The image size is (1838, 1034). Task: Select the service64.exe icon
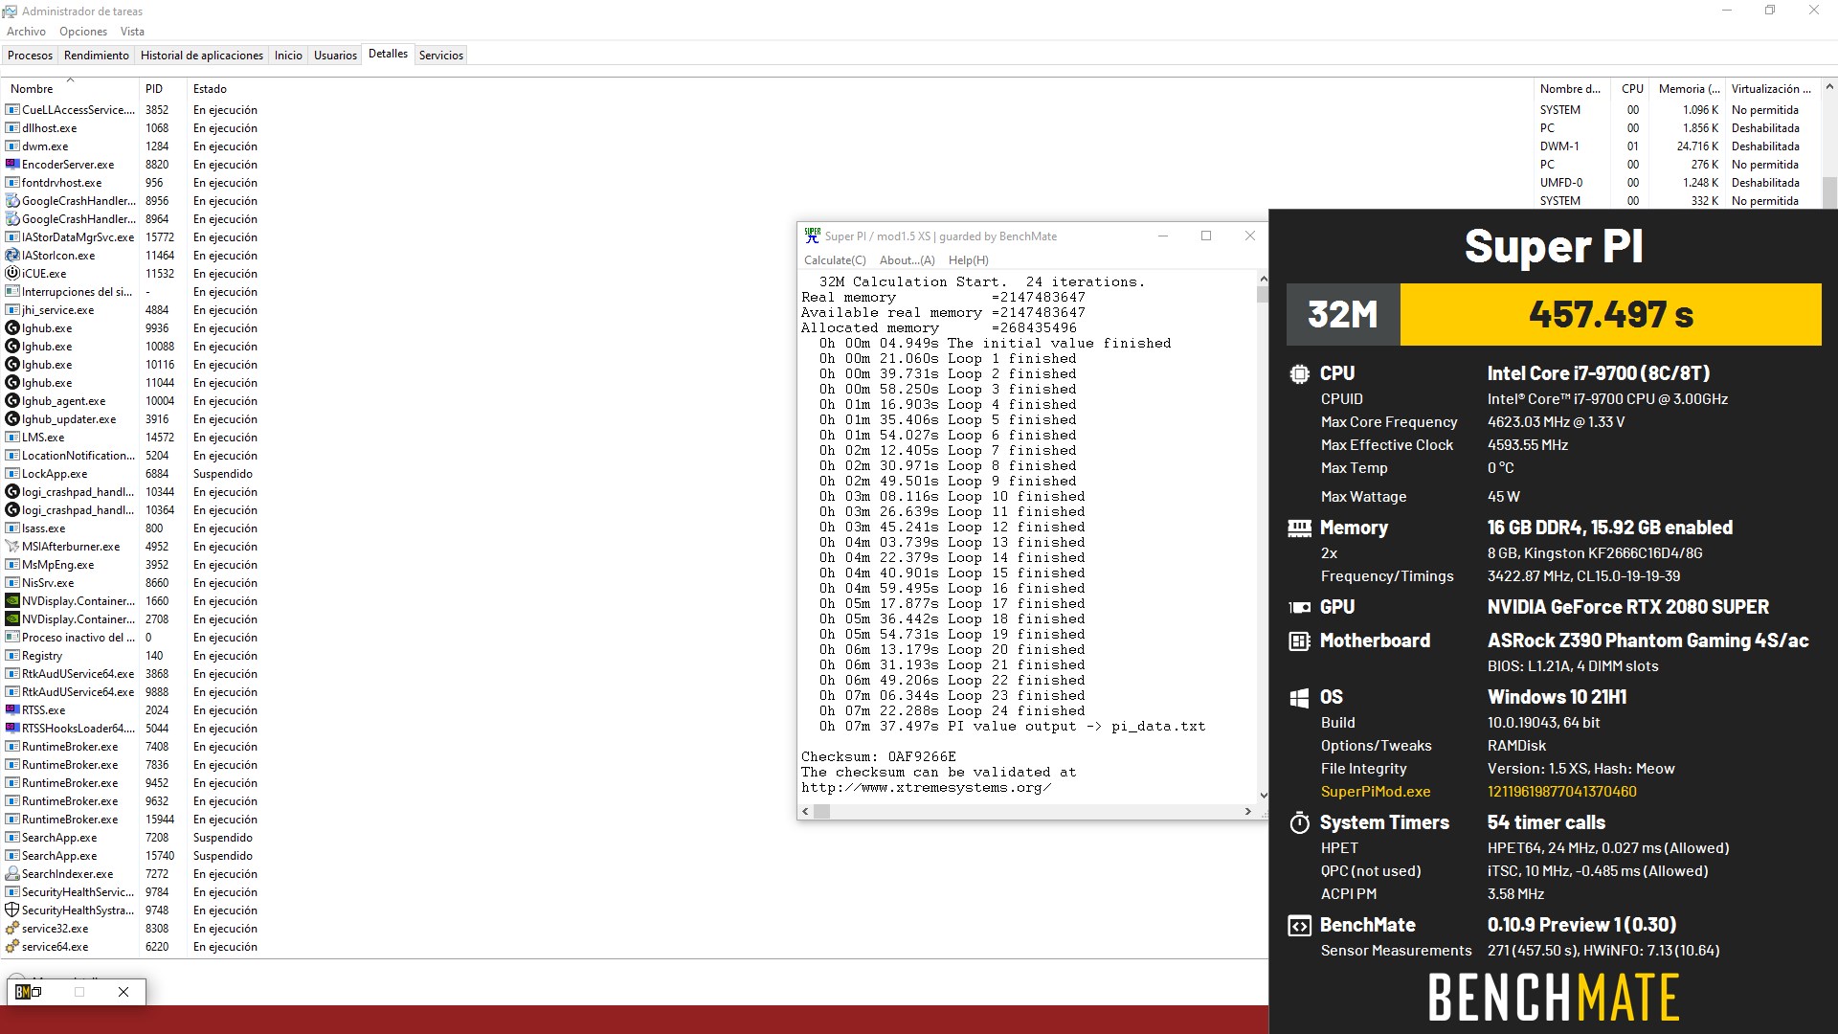pyautogui.click(x=12, y=947)
